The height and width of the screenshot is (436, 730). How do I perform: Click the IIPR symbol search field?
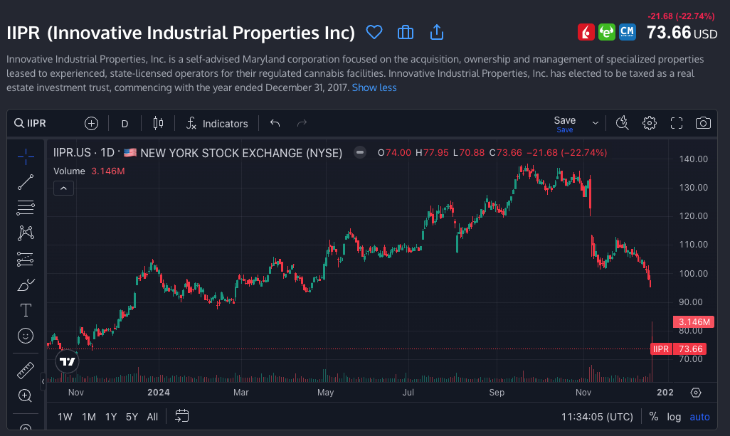[31, 123]
